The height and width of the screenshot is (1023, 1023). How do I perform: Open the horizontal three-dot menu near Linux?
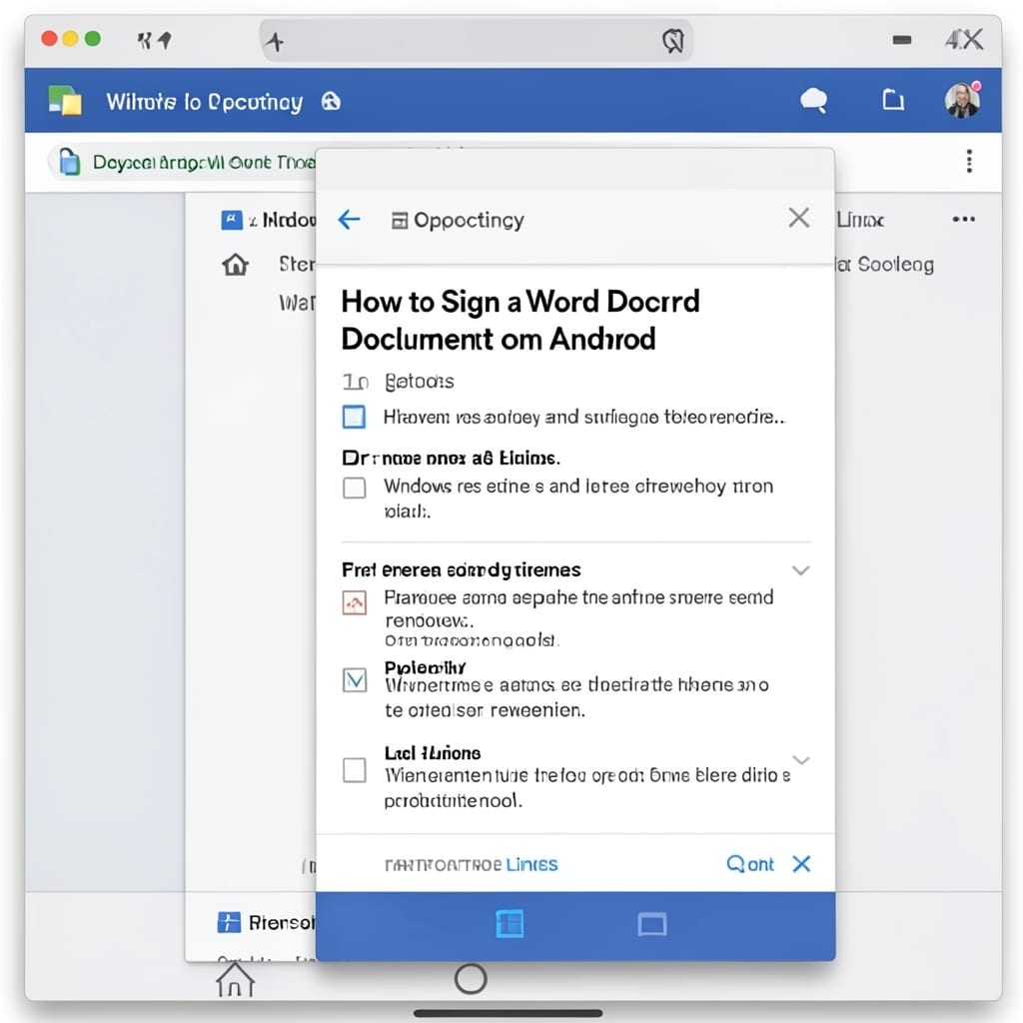coord(964,219)
